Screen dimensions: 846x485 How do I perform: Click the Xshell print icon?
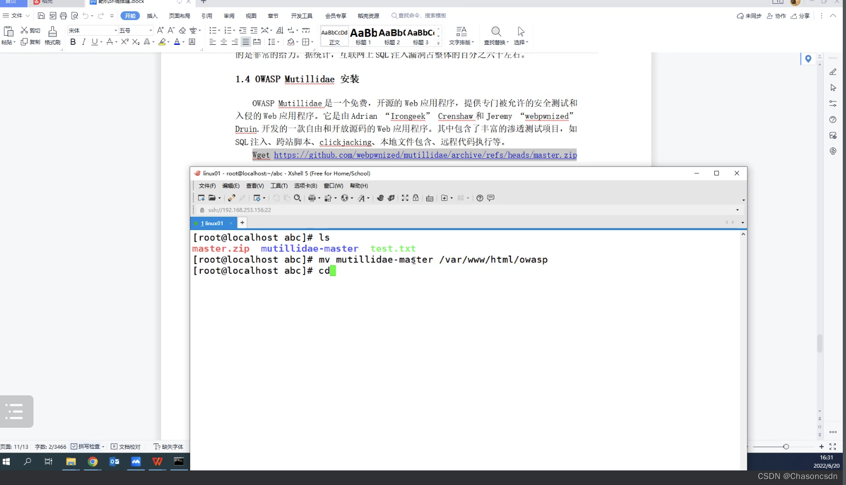(x=312, y=198)
